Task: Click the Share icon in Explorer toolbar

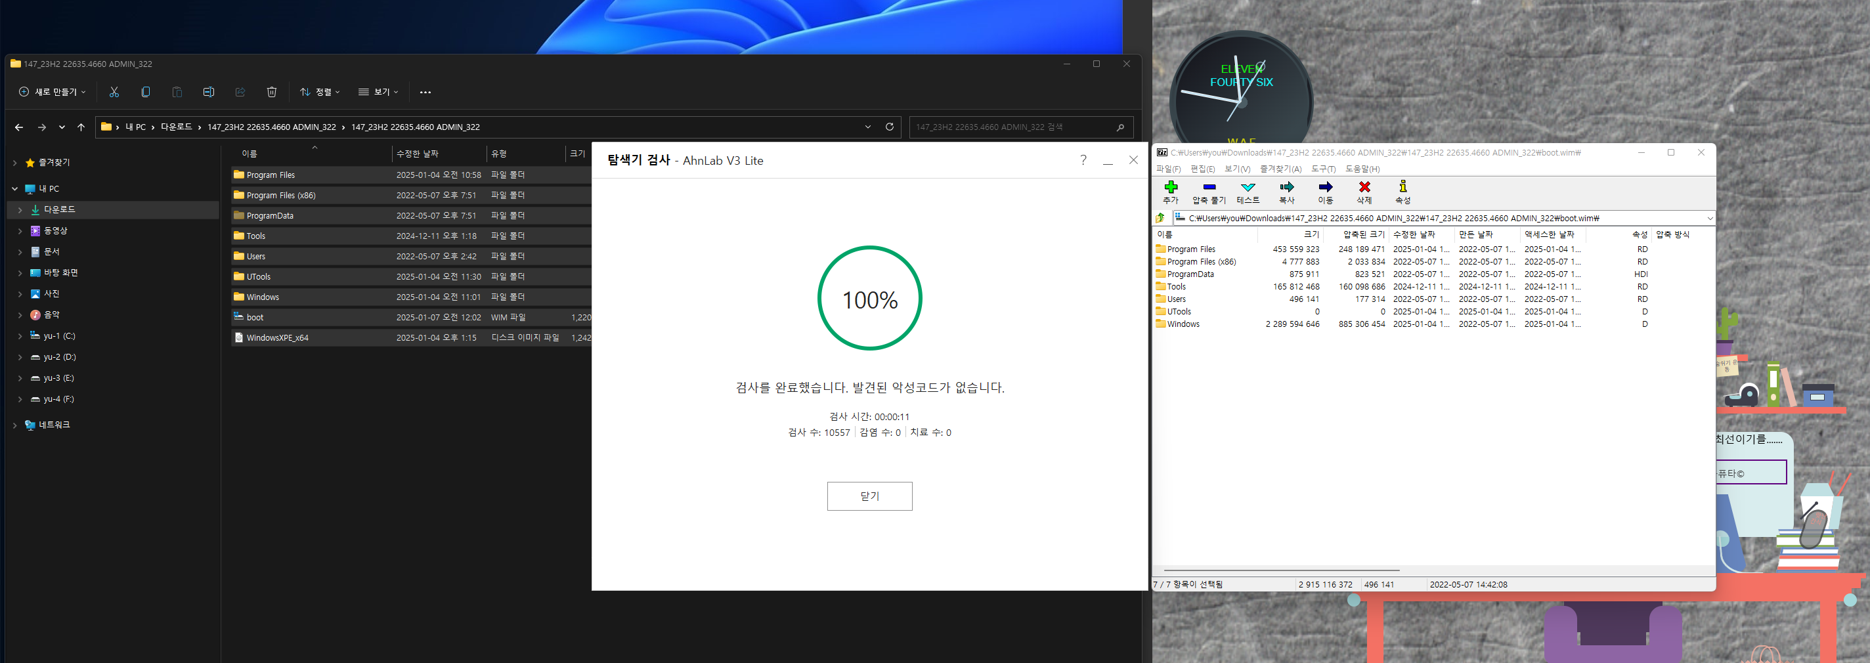Action: [240, 92]
